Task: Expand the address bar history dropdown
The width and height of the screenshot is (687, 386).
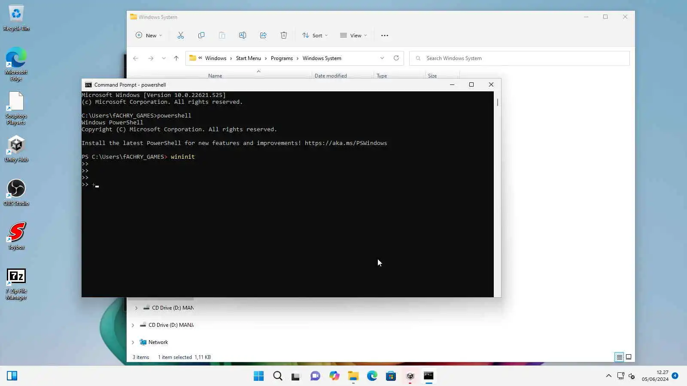Action: 382,58
